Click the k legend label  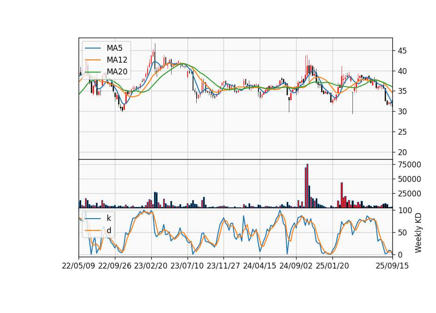pyautogui.click(x=109, y=218)
